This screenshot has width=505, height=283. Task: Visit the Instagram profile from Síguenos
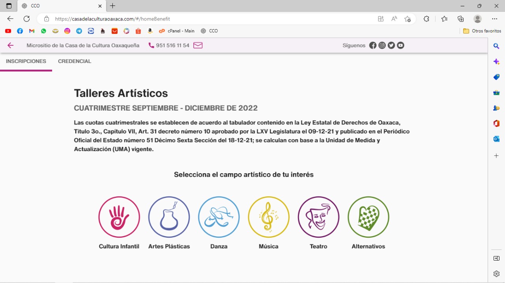pos(382,45)
